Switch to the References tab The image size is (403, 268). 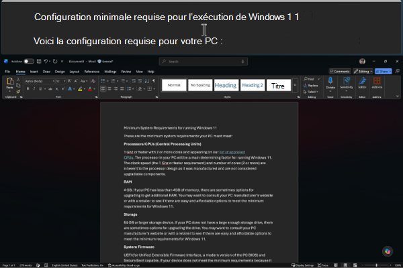coord(92,72)
